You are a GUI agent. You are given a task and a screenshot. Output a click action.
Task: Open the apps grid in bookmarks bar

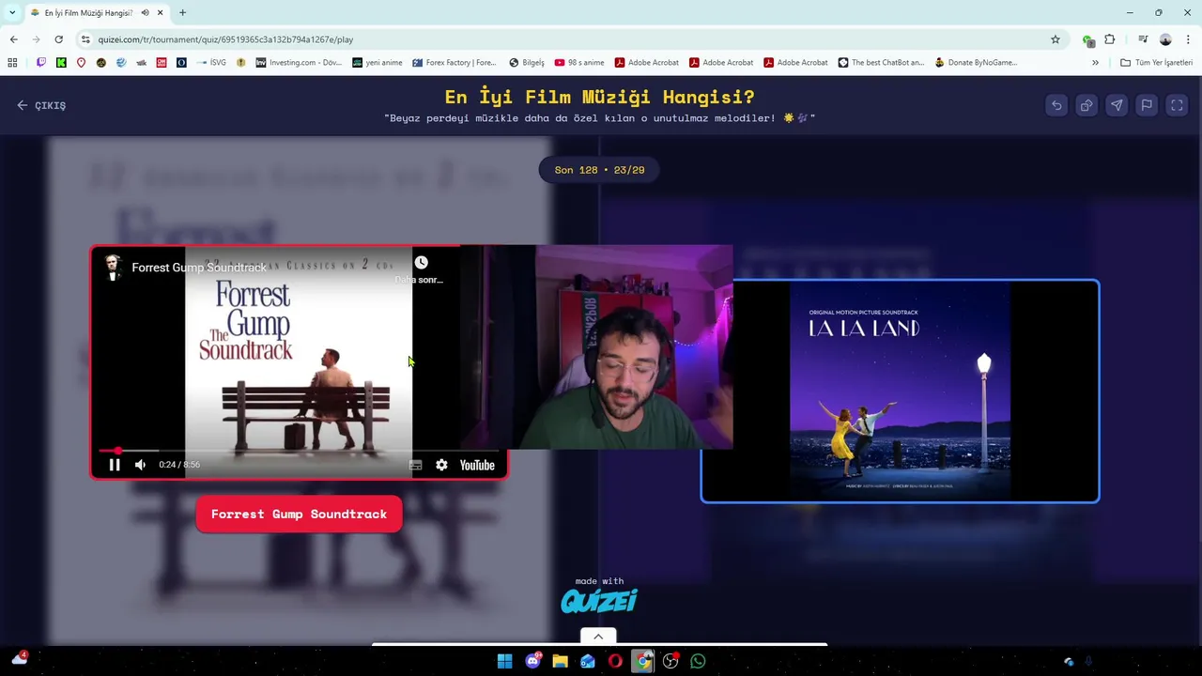click(x=12, y=63)
